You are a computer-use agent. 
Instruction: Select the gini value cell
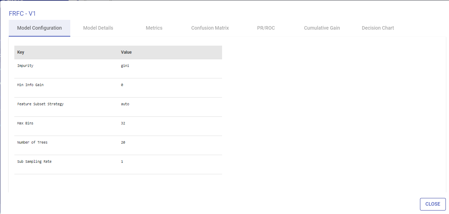click(125, 66)
